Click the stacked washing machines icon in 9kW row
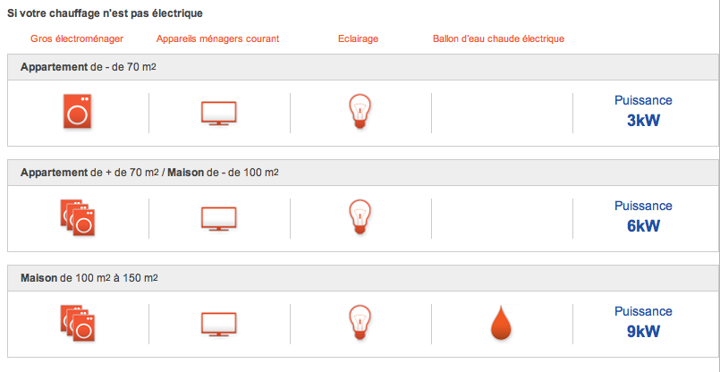The width and height of the screenshot is (720, 372). [77, 323]
